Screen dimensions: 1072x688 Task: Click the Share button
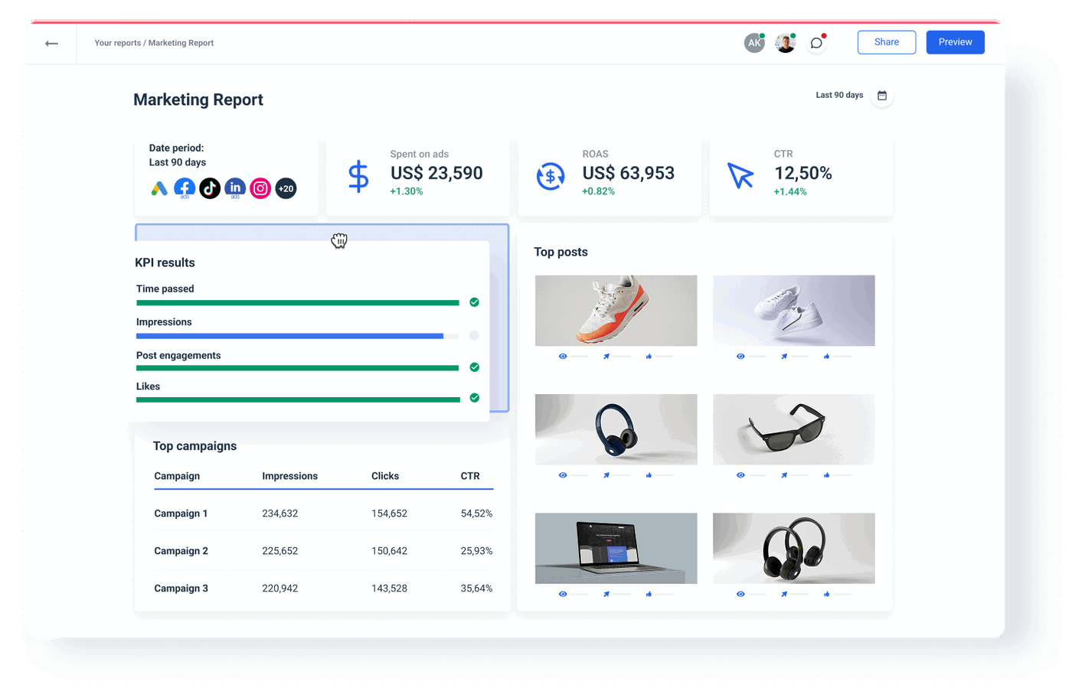tap(886, 42)
